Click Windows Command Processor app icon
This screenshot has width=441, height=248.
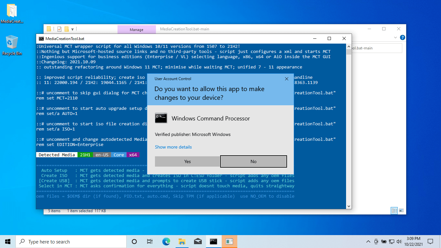(161, 118)
